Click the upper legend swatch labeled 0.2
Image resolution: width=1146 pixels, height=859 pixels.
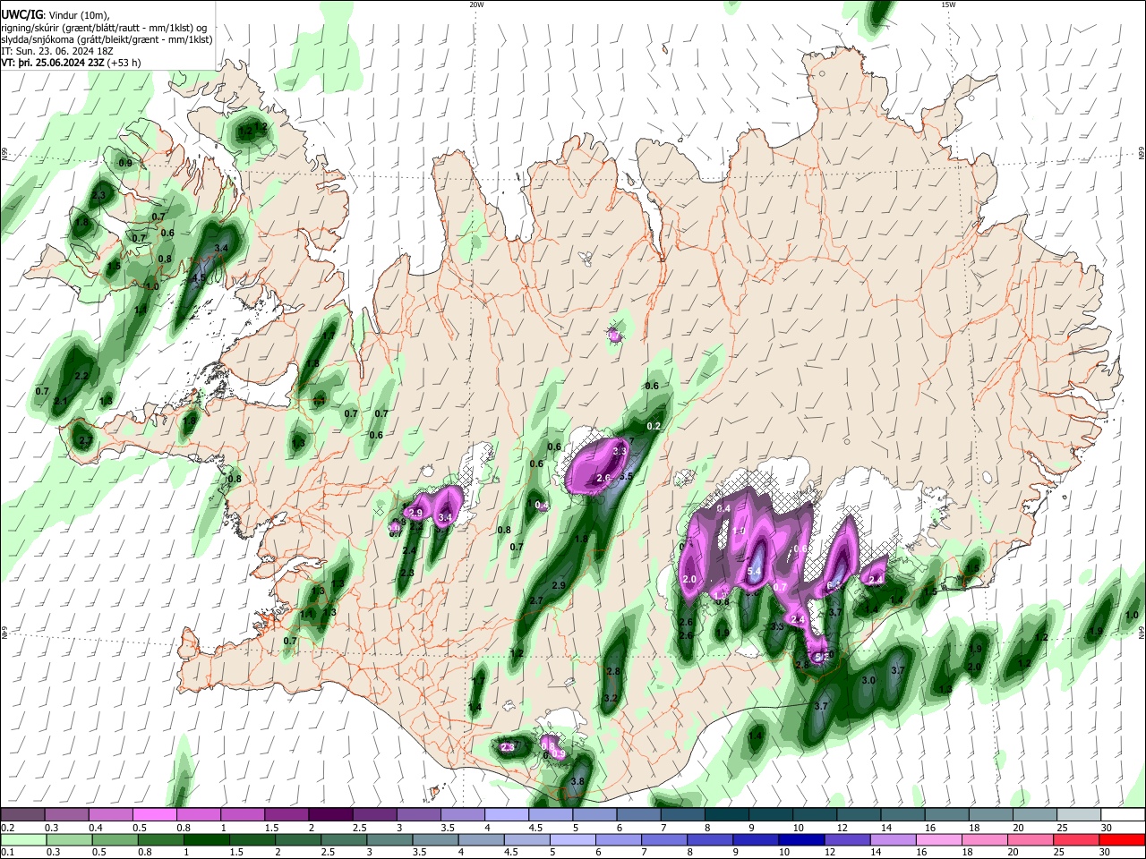[22, 815]
